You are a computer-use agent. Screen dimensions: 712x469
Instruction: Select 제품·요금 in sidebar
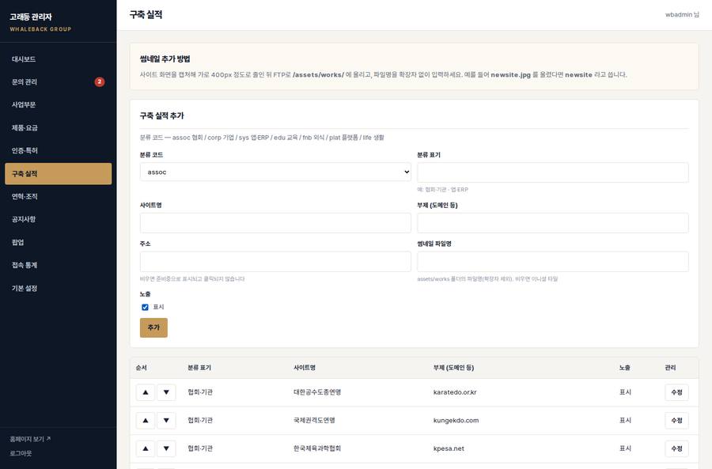point(58,127)
